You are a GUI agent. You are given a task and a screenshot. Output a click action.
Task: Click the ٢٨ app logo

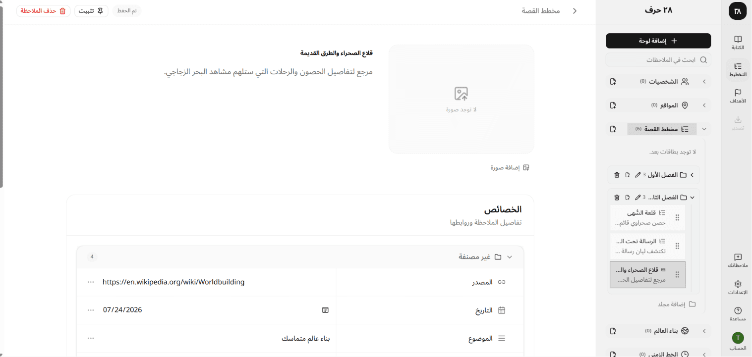pyautogui.click(x=738, y=11)
